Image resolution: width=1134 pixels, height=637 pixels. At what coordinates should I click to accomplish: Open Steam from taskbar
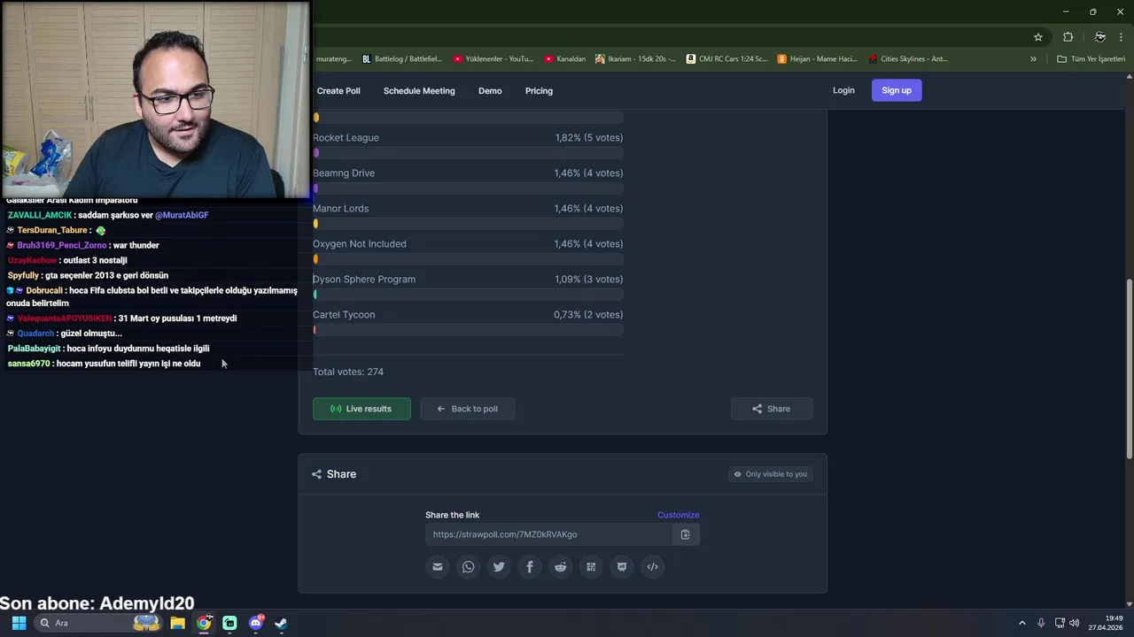pos(281,623)
